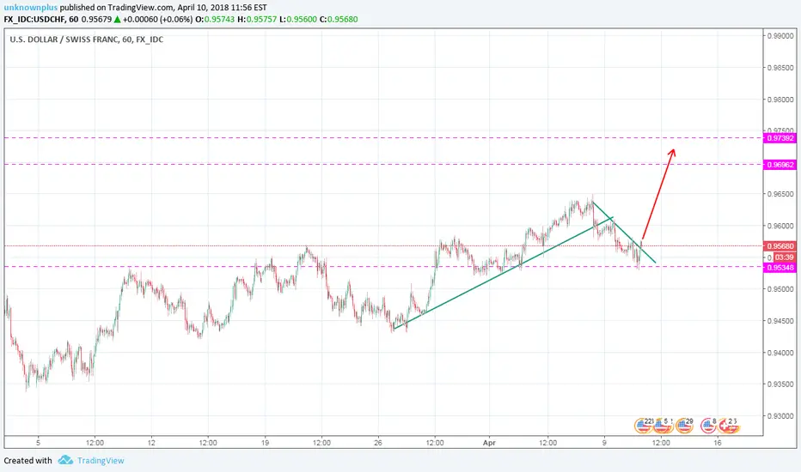This screenshot has height=472, width=801.
Task: Click the 0.96500 price axis label
Action: click(780, 194)
